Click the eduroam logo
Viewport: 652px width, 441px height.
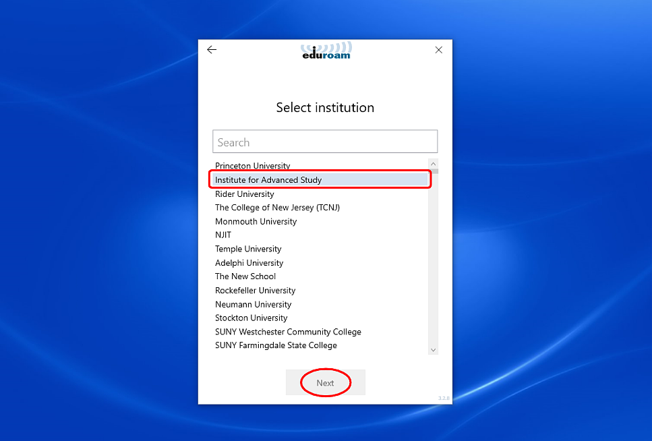click(326, 51)
